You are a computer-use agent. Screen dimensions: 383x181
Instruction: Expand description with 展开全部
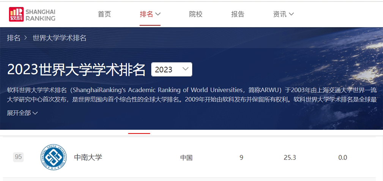[22, 113]
